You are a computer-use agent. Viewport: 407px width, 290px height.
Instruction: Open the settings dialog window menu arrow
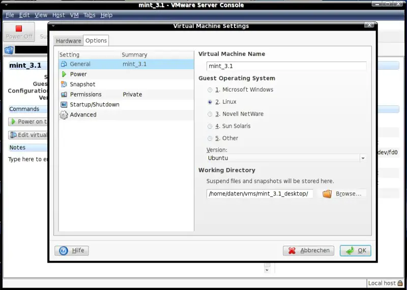click(x=53, y=26)
